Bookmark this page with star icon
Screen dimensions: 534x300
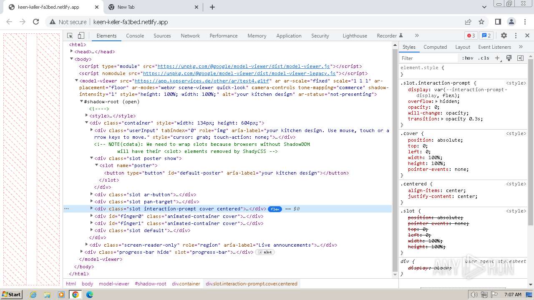[x=481, y=22]
